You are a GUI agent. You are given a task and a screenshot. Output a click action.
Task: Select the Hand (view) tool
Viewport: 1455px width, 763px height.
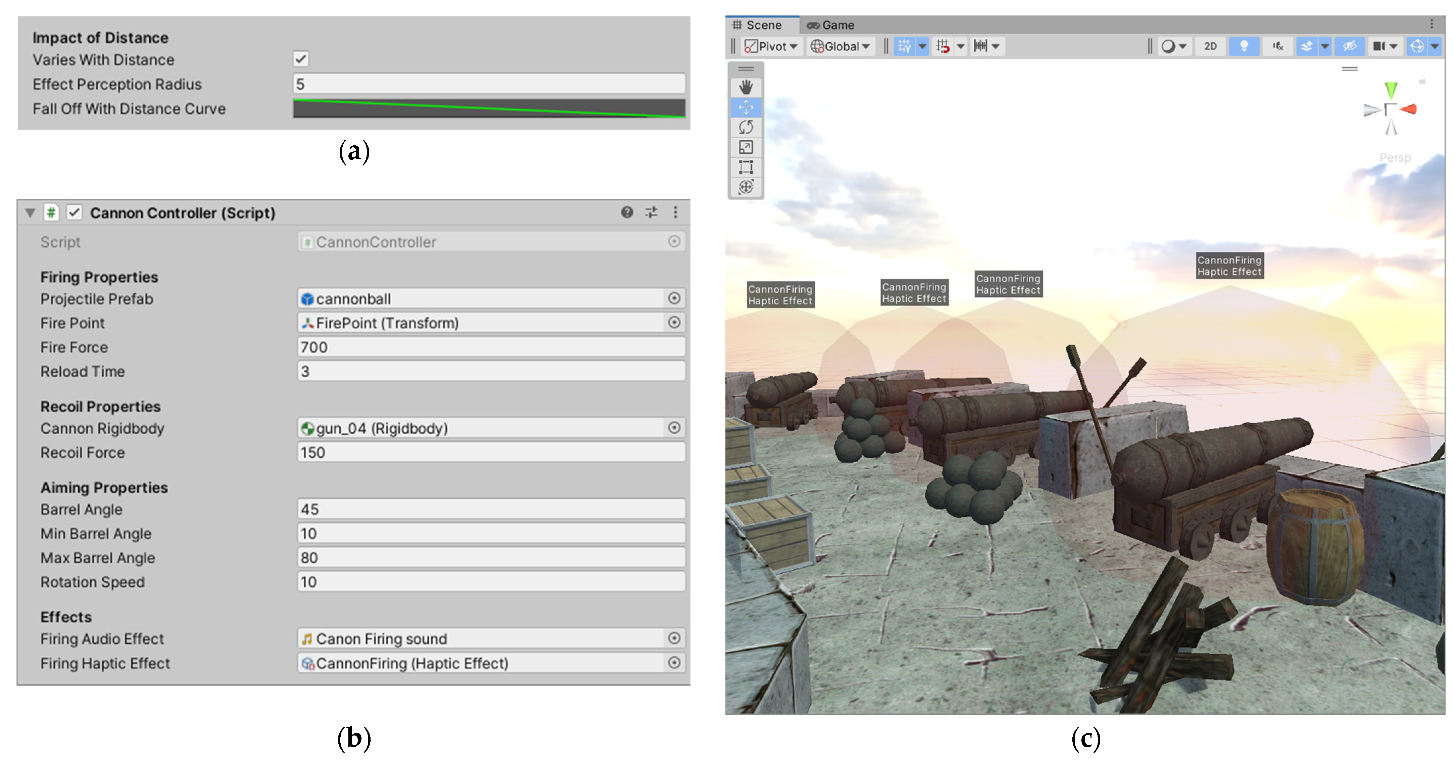[745, 87]
